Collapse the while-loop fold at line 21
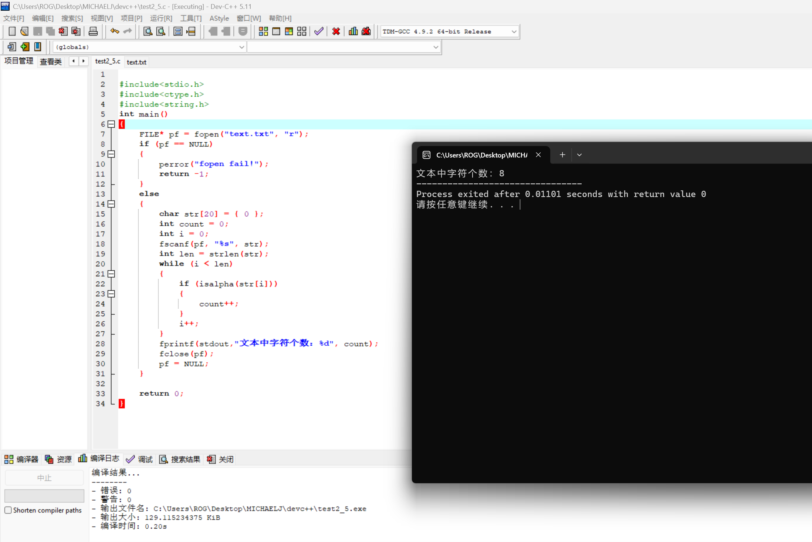The height and width of the screenshot is (542, 812). 111,274
